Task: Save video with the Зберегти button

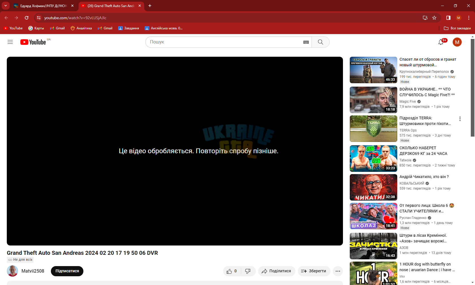Action: 314,271
